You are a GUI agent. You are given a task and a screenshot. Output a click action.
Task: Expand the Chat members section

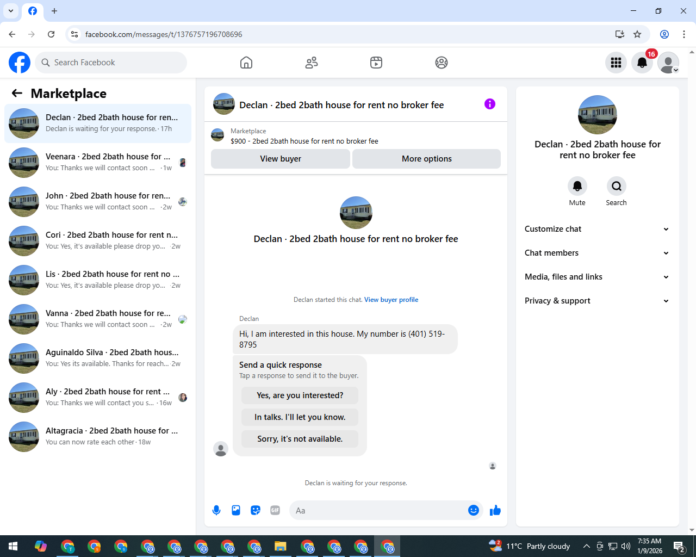coord(598,253)
